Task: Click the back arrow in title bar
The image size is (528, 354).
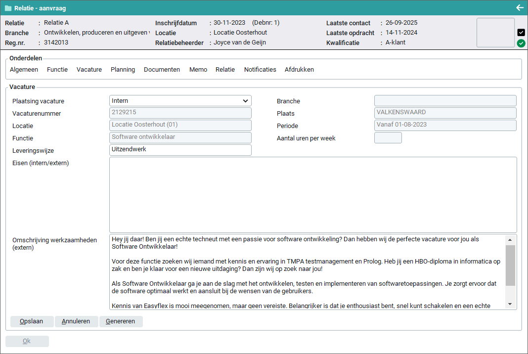Action: [x=520, y=8]
